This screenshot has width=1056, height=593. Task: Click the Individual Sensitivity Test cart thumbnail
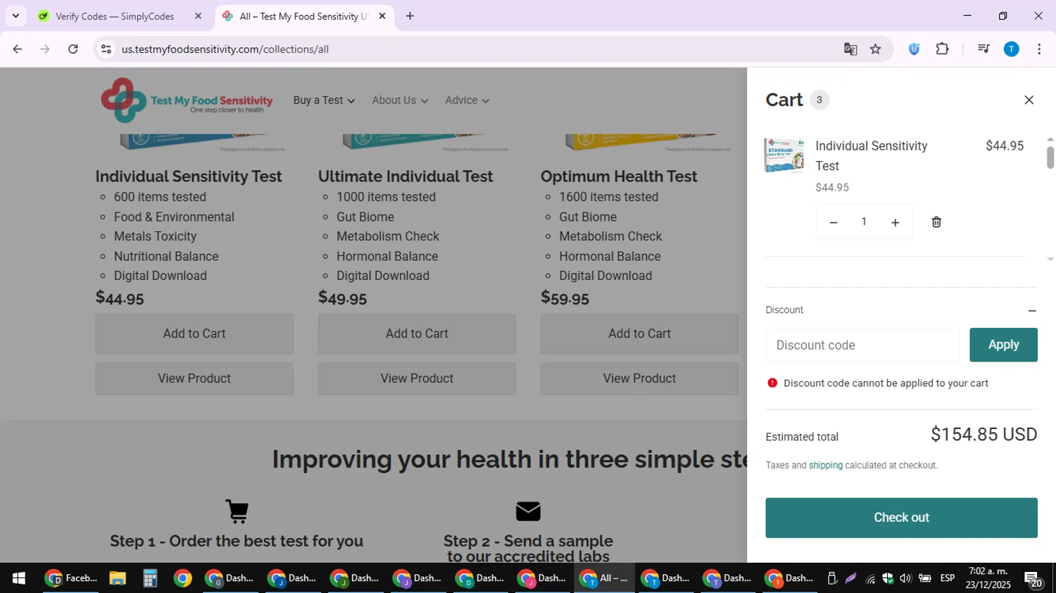[x=784, y=155]
